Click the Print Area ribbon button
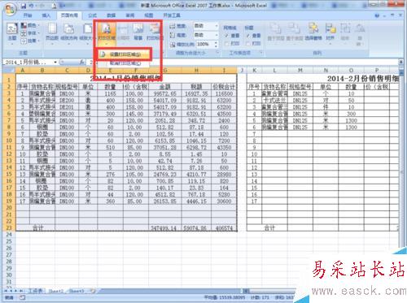 (107, 33)
